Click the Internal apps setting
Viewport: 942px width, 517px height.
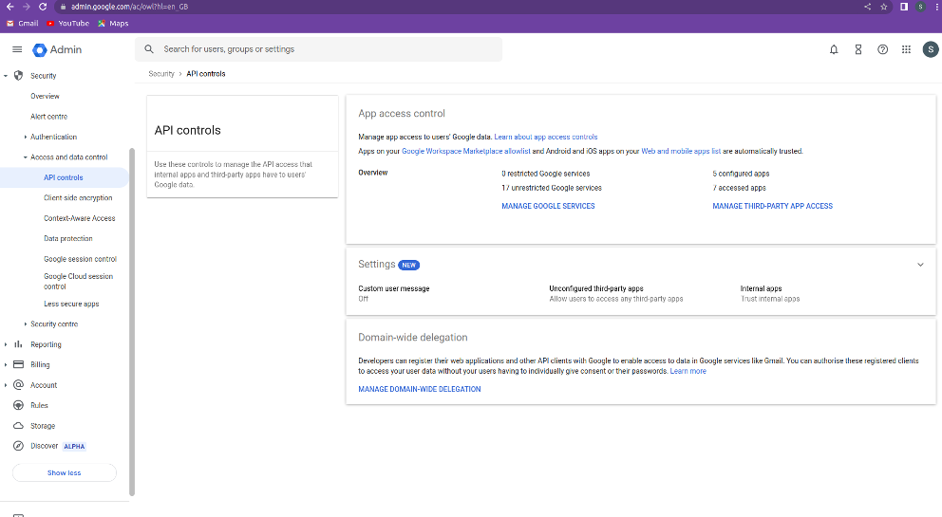(769, 294)
